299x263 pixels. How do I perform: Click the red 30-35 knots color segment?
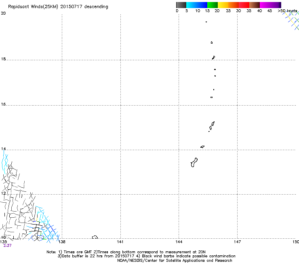[244, 5]
